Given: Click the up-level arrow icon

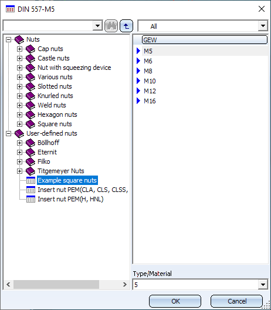Looking at the screenshot, I should click(127, 26).
